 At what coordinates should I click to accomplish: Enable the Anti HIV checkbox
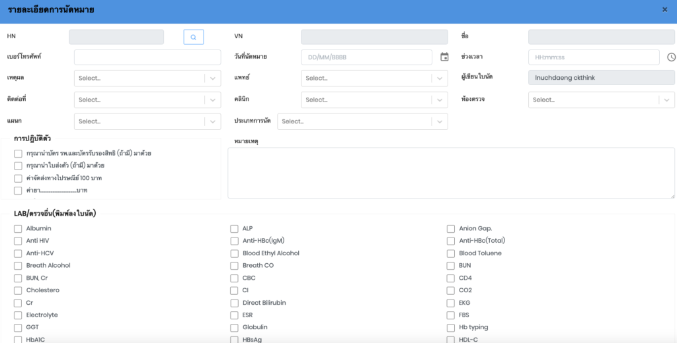coord(19,241)
